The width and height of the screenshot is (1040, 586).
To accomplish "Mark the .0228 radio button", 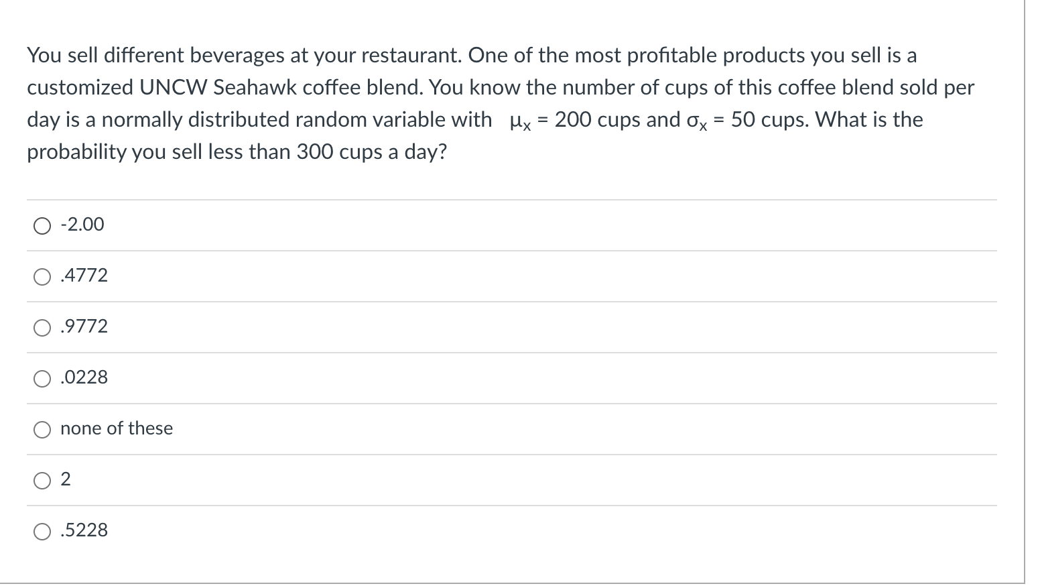I will tap(42, 378).
